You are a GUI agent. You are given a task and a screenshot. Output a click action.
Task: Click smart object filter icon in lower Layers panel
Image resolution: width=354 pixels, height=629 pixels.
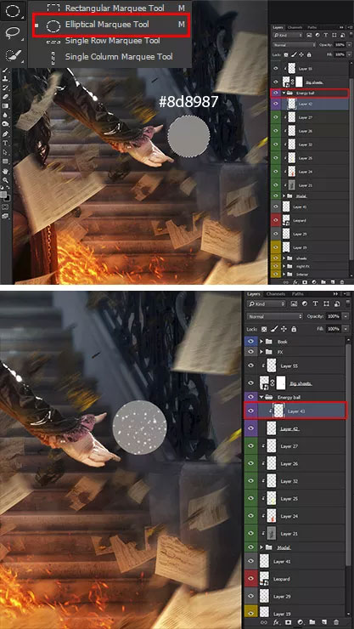coord(338,303)
